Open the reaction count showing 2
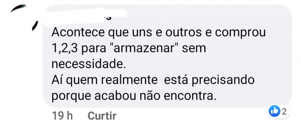Image resolution: width=301 pixels, height=123 pixels. [284, 112]
